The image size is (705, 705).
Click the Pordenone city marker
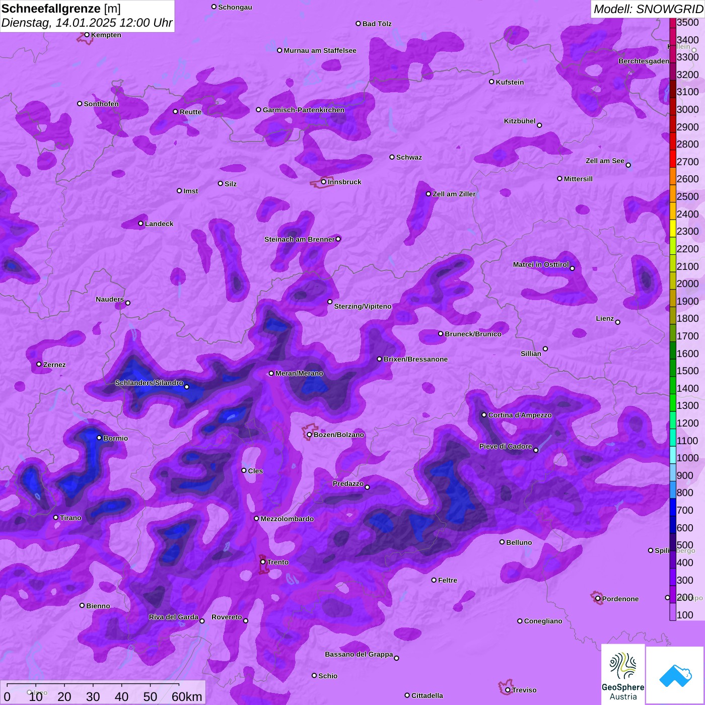pyautogui.click(x=598, y=599)
